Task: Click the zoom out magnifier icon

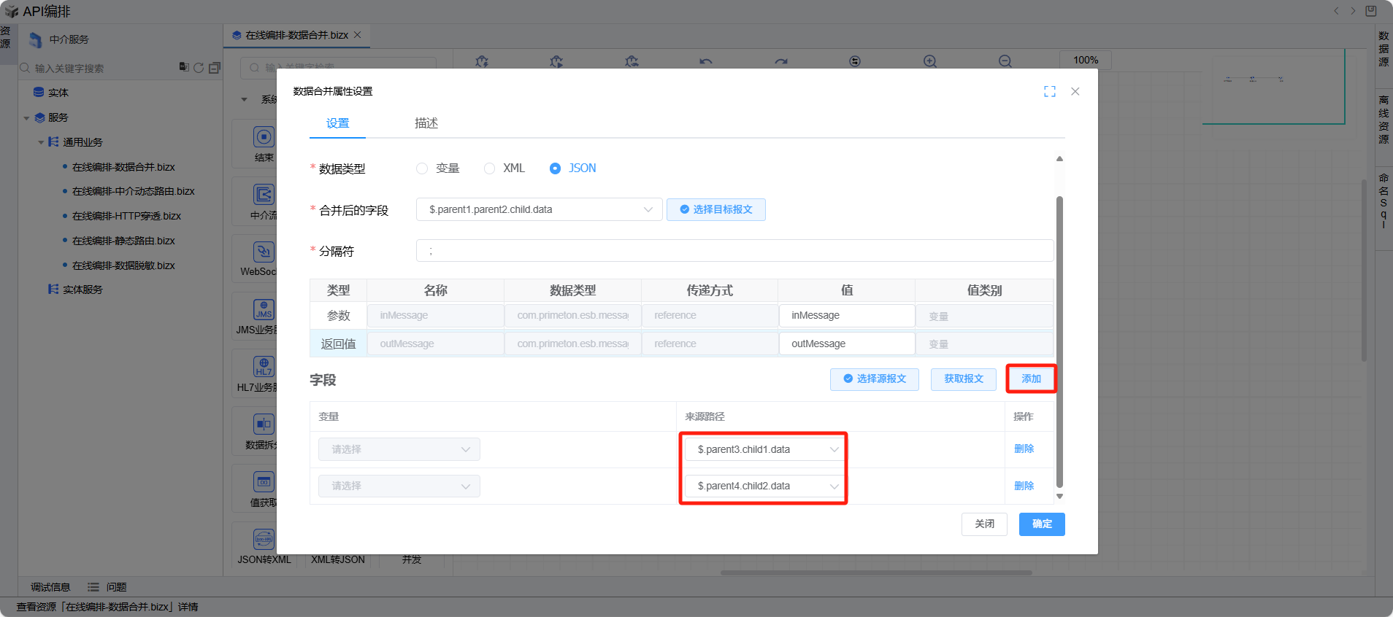Action: pyautogui.click(x=1005, y=61)
